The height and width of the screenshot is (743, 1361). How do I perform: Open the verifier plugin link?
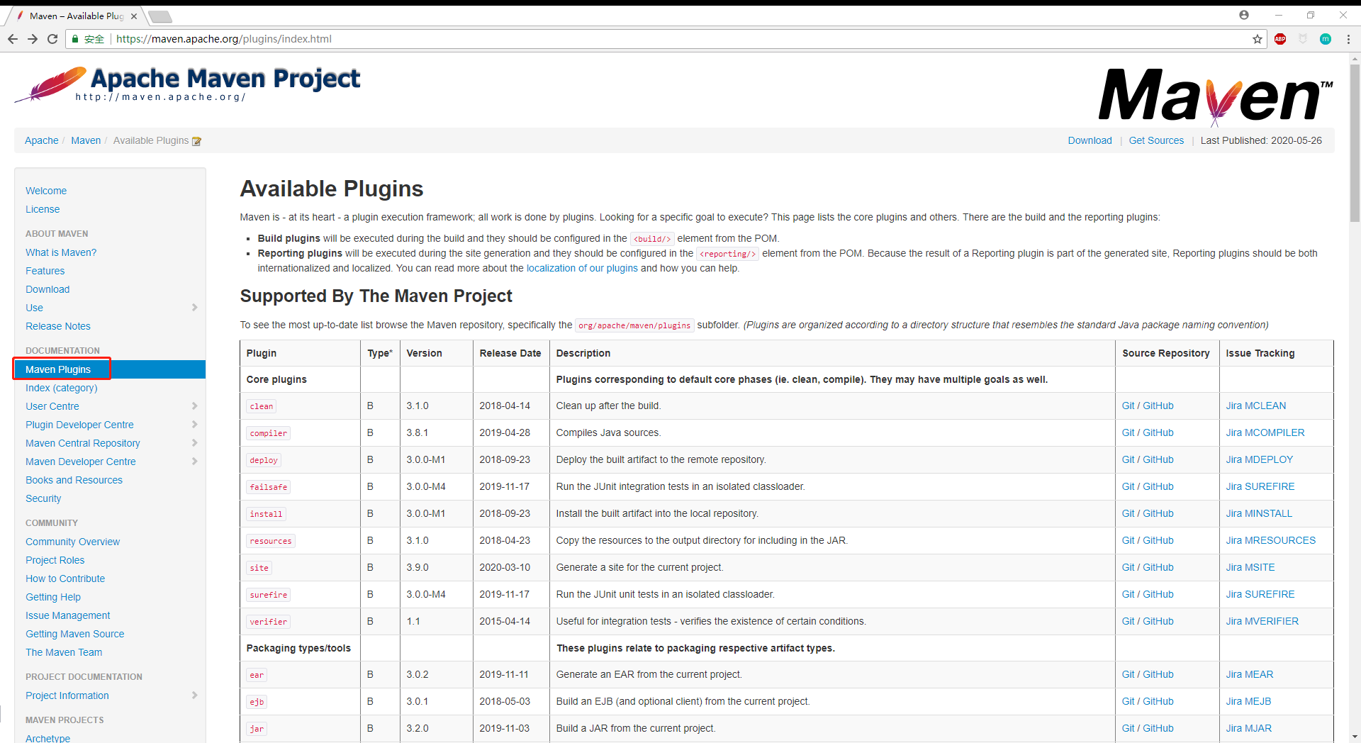[x=269, y=622]
